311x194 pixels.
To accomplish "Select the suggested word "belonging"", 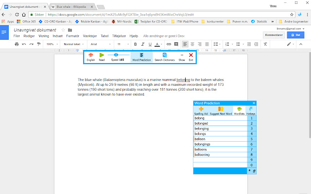I will pos(202,129).
